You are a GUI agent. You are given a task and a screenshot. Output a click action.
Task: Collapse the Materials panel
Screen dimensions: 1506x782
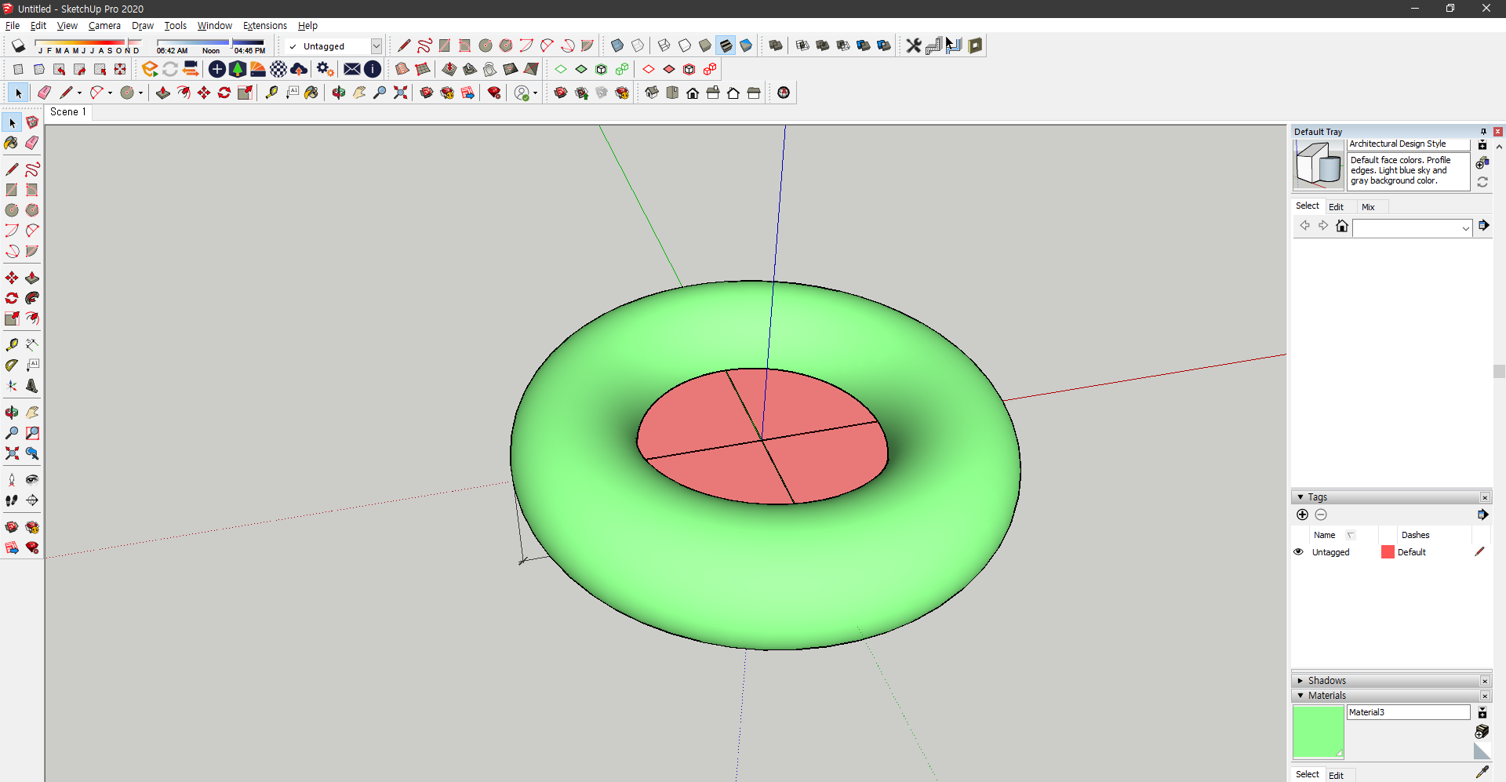coord(1300,696)
